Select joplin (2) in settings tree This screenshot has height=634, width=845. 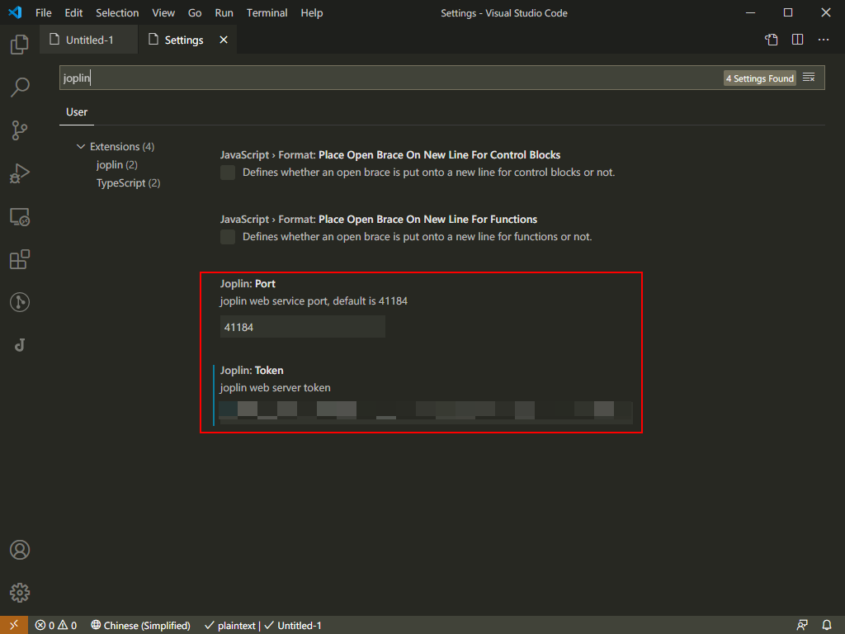[x=117, y=165]
